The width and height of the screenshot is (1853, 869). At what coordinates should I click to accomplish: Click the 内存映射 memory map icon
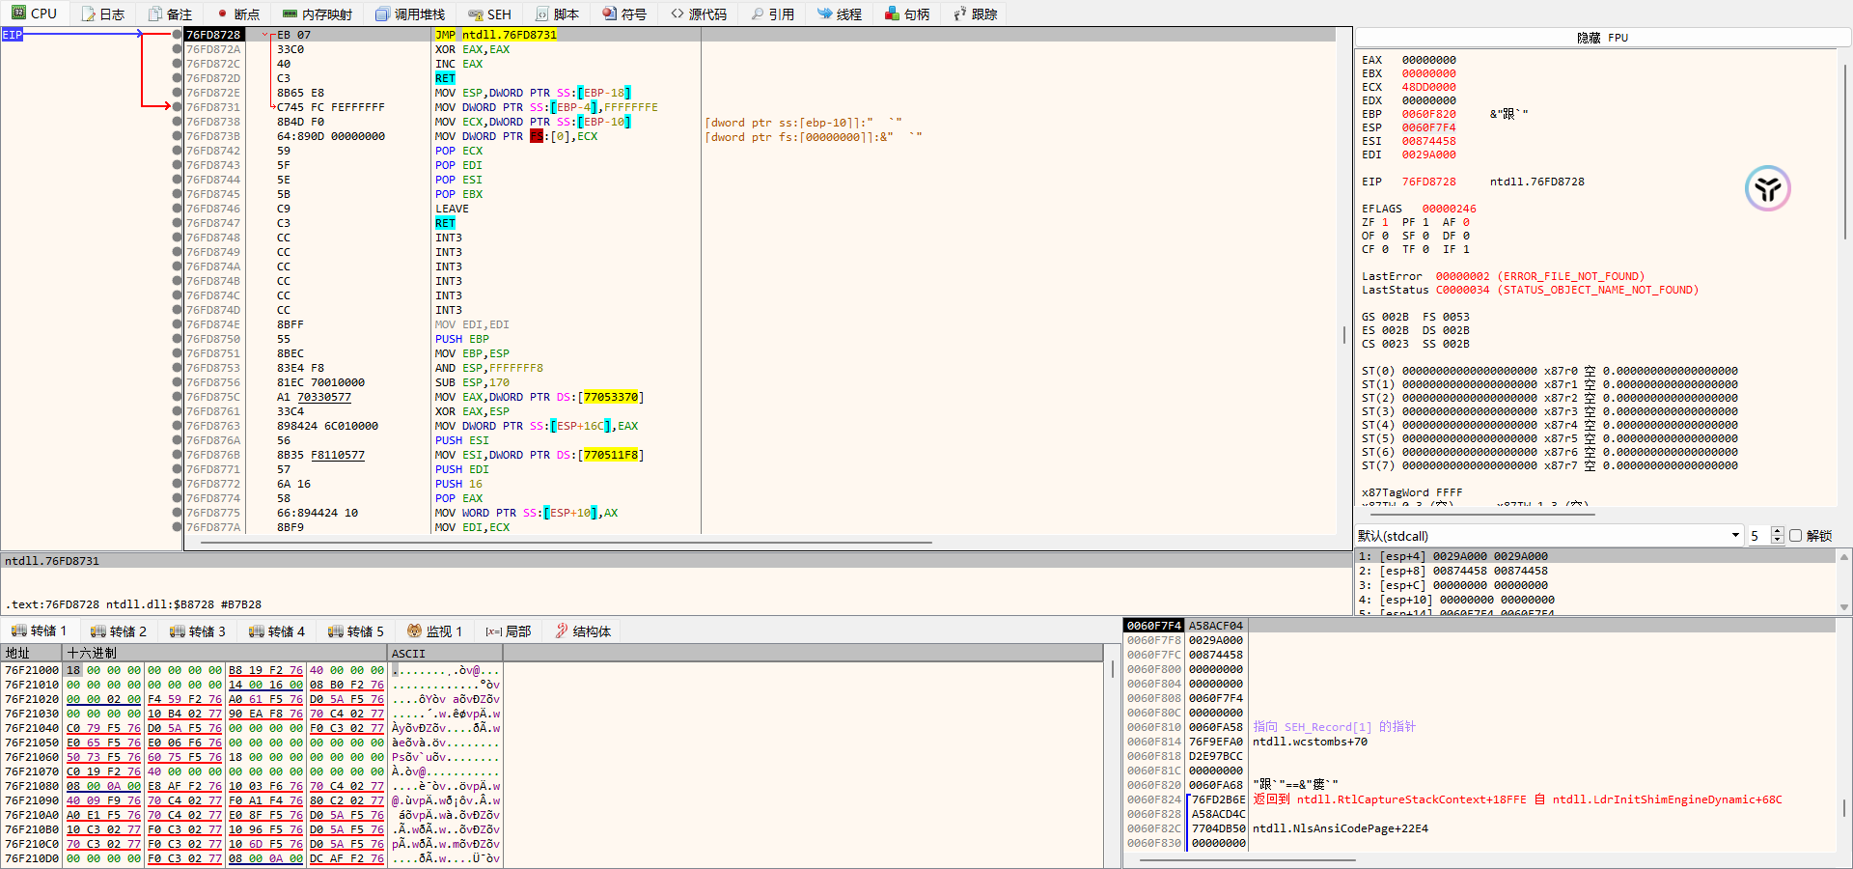tap(290, 14)
